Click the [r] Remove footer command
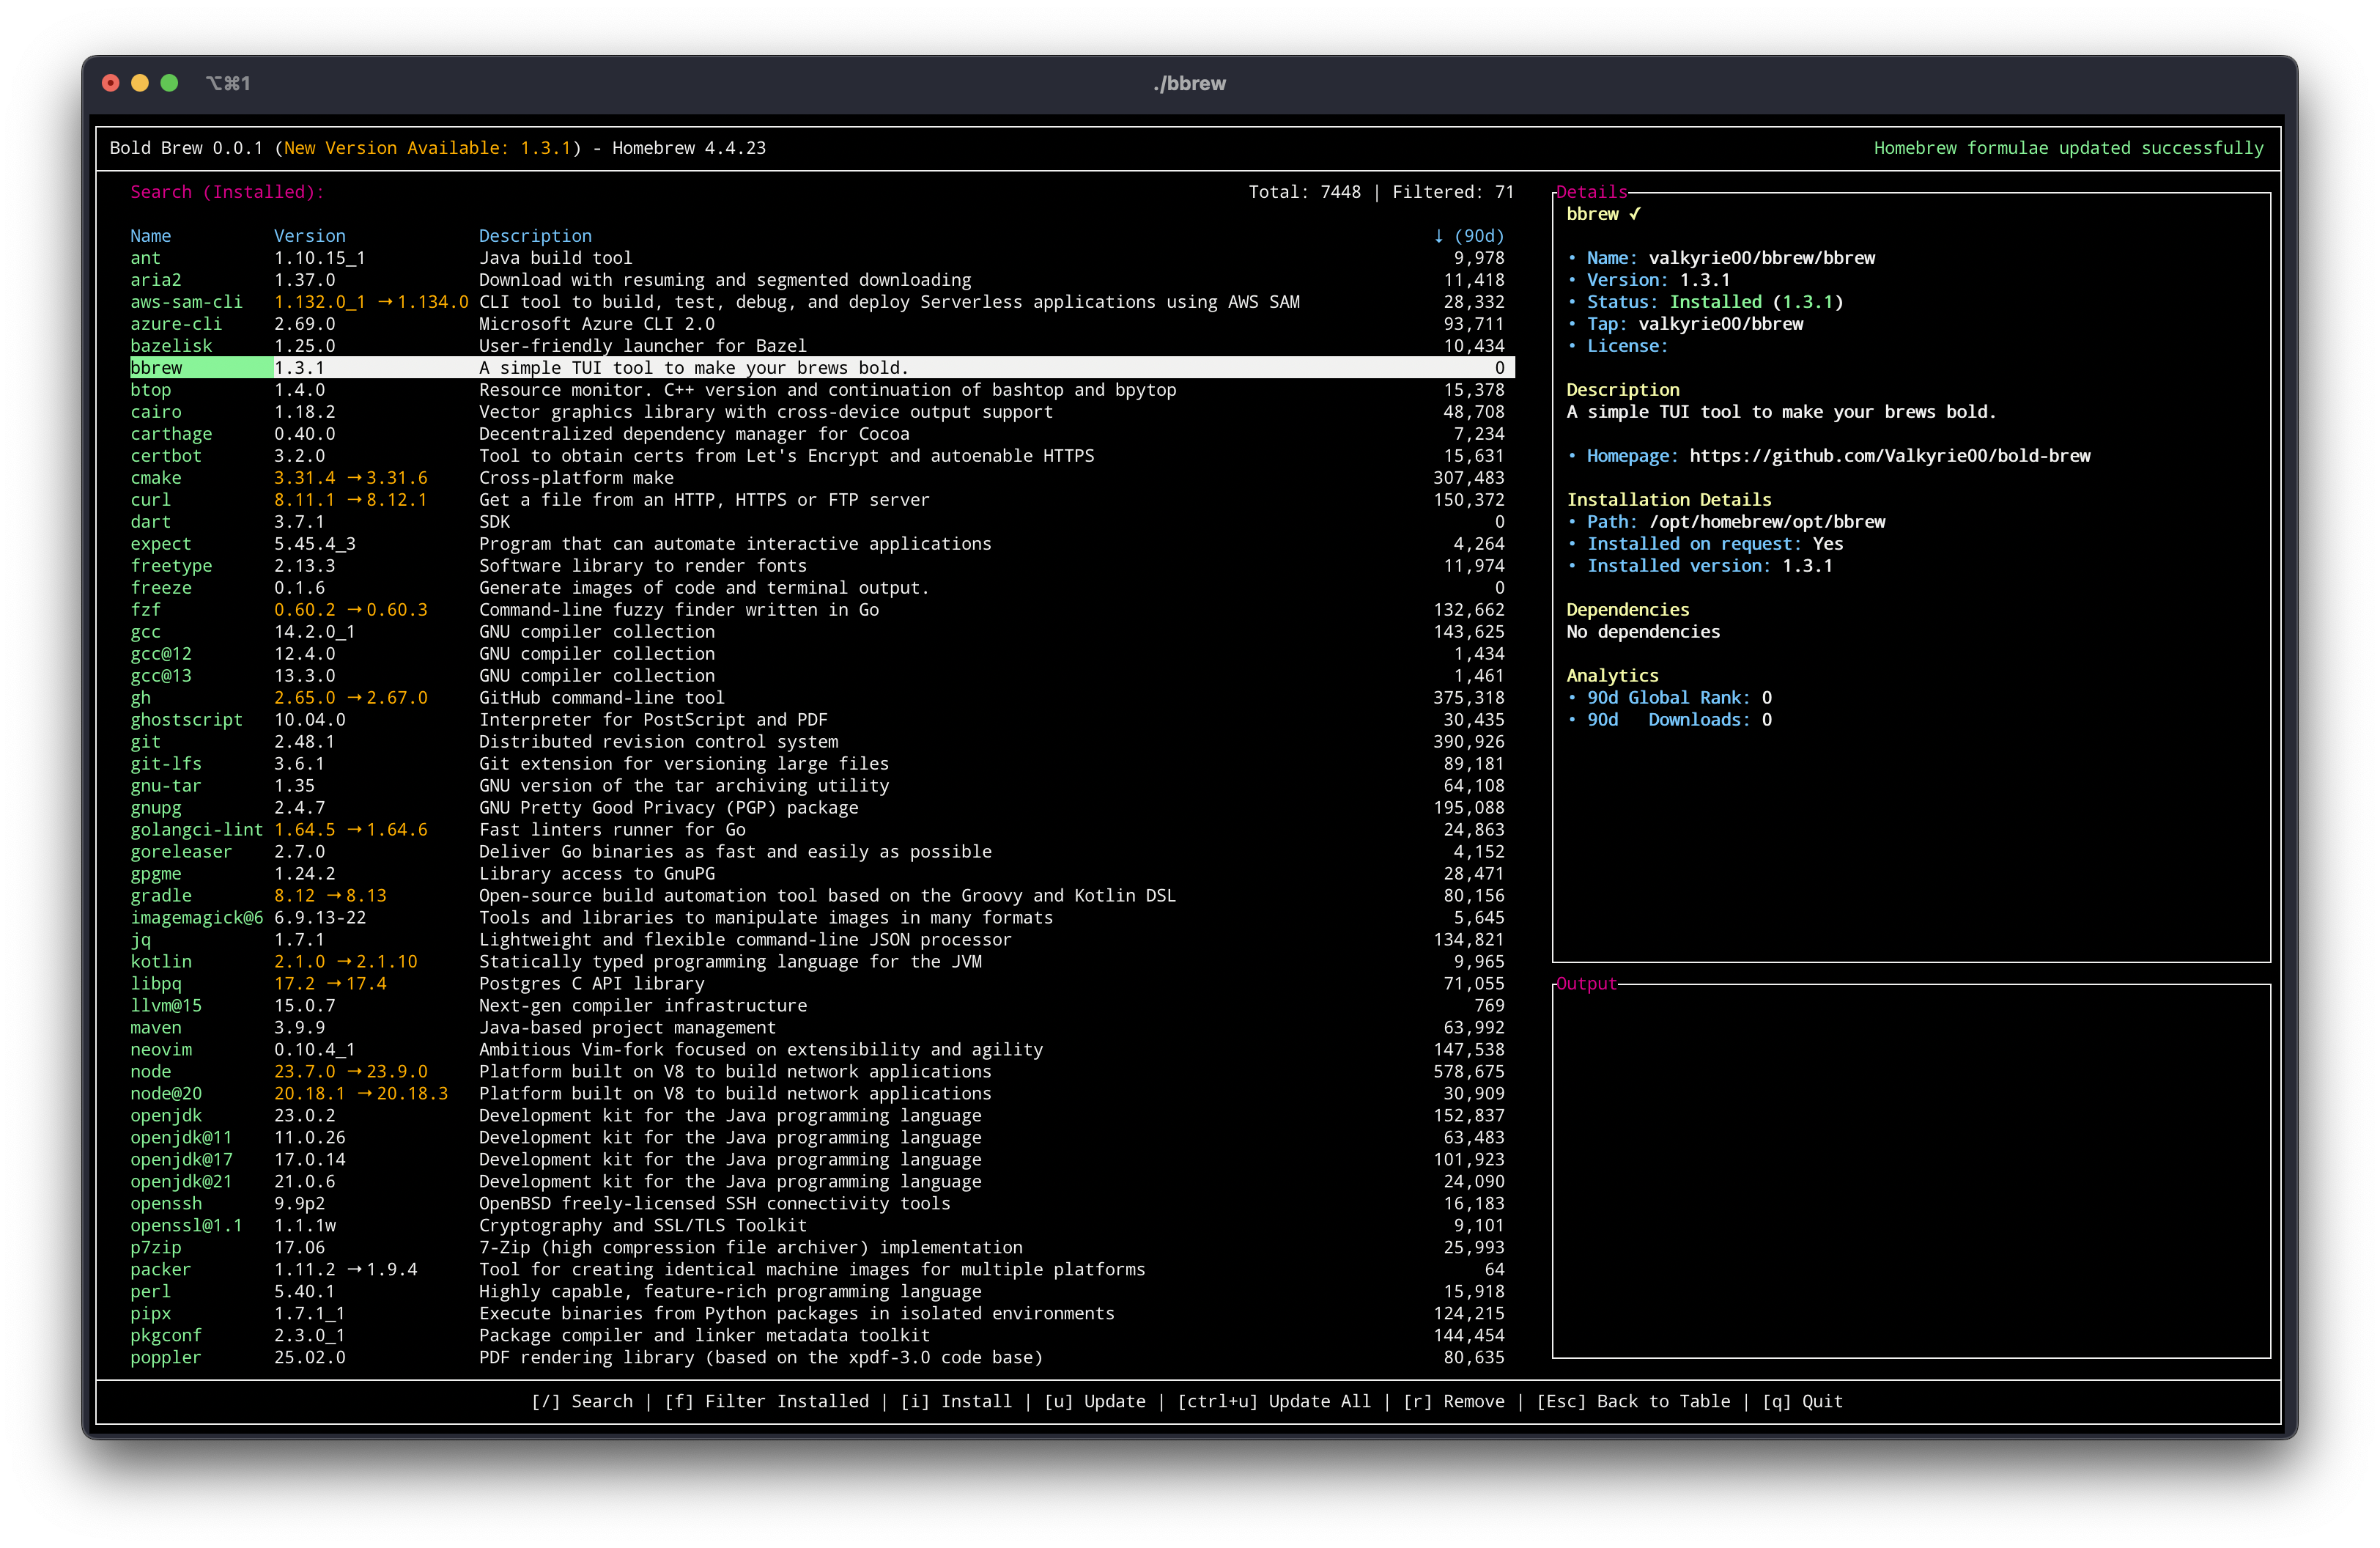The image size is (2380, 1548). tap(1453, 1401)
